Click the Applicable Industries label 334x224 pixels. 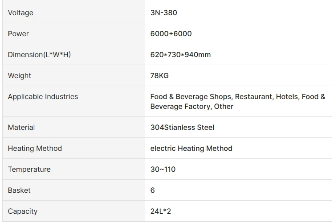click(x=43, y=96)
